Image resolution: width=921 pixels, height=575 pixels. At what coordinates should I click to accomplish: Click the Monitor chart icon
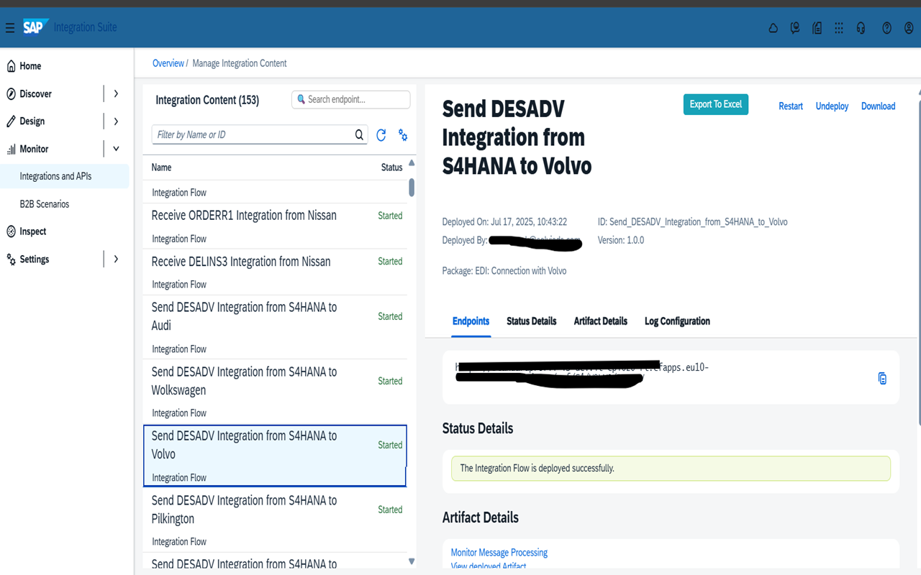tap(11, 149)
